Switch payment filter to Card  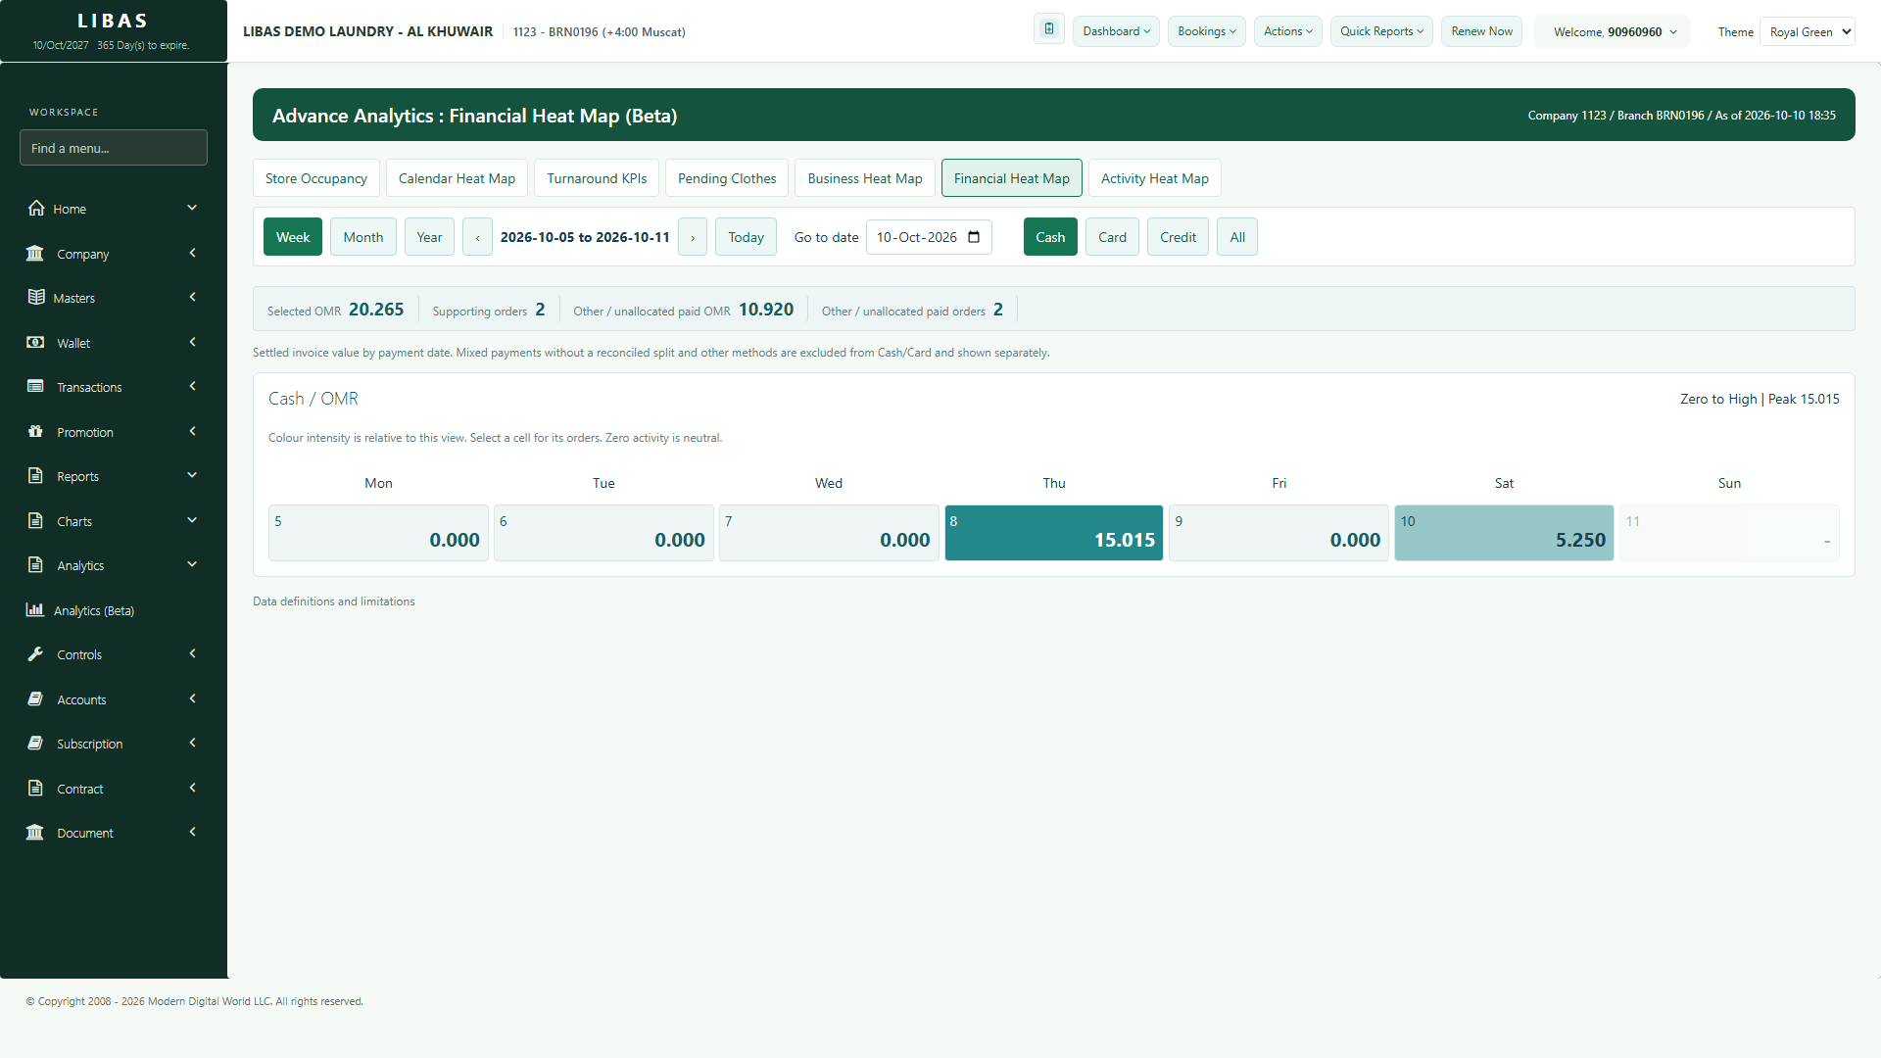1112,237
